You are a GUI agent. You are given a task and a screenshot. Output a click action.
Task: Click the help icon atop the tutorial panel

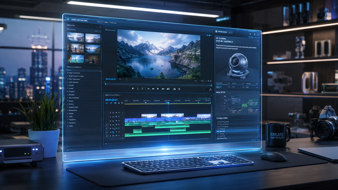(250, 34)
